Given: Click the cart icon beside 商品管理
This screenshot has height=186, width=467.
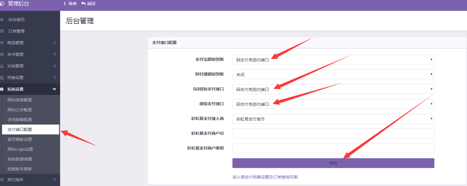Looking at the screenshot, I should (x=2, y=43).
